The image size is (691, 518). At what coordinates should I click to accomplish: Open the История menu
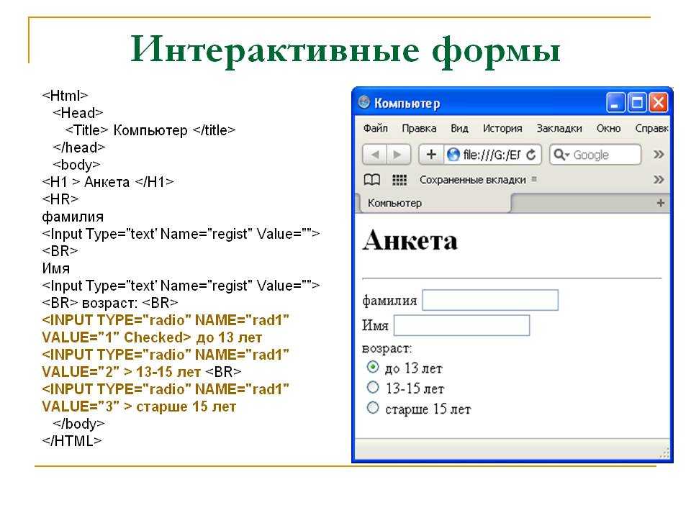502,128
